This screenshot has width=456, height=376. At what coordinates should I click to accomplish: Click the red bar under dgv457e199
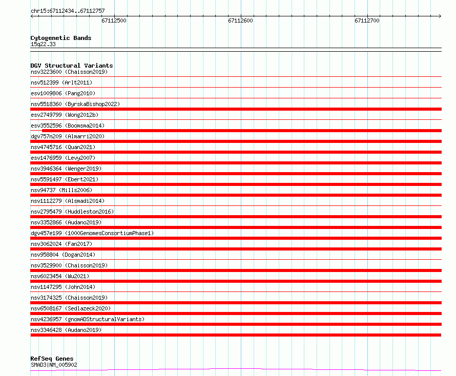[x=236, y=238]
